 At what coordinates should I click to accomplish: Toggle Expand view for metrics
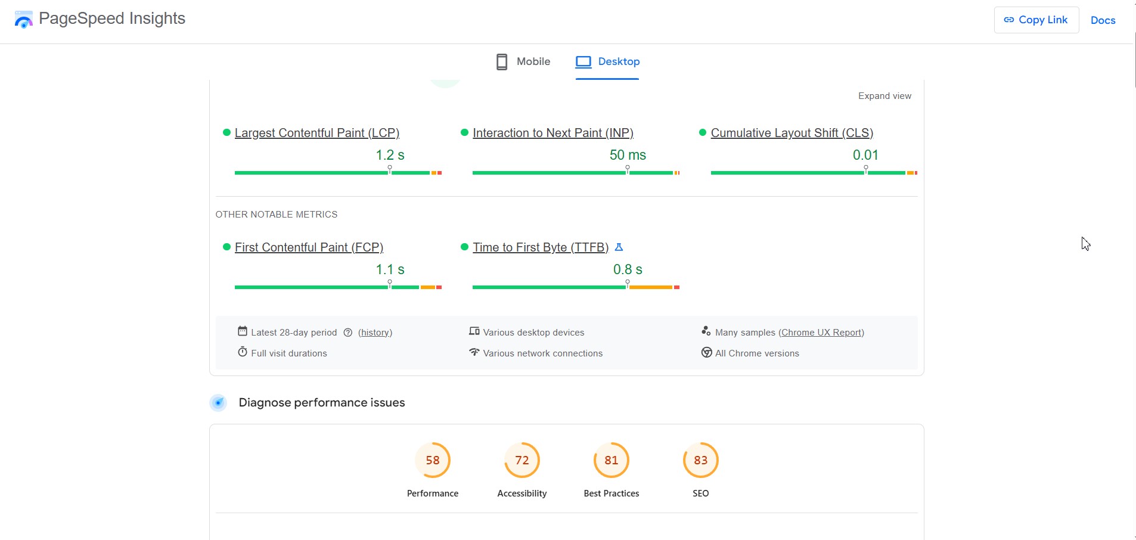pos(884,96)
